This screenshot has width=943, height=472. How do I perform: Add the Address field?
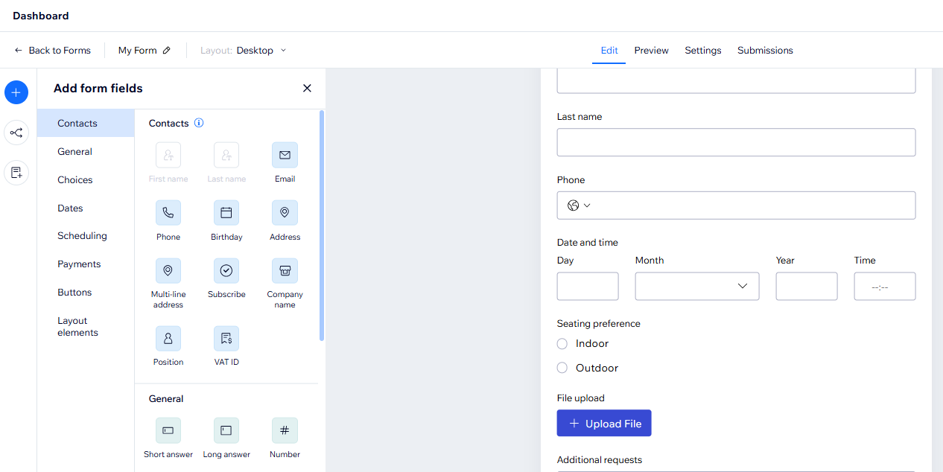coord(285,213)
